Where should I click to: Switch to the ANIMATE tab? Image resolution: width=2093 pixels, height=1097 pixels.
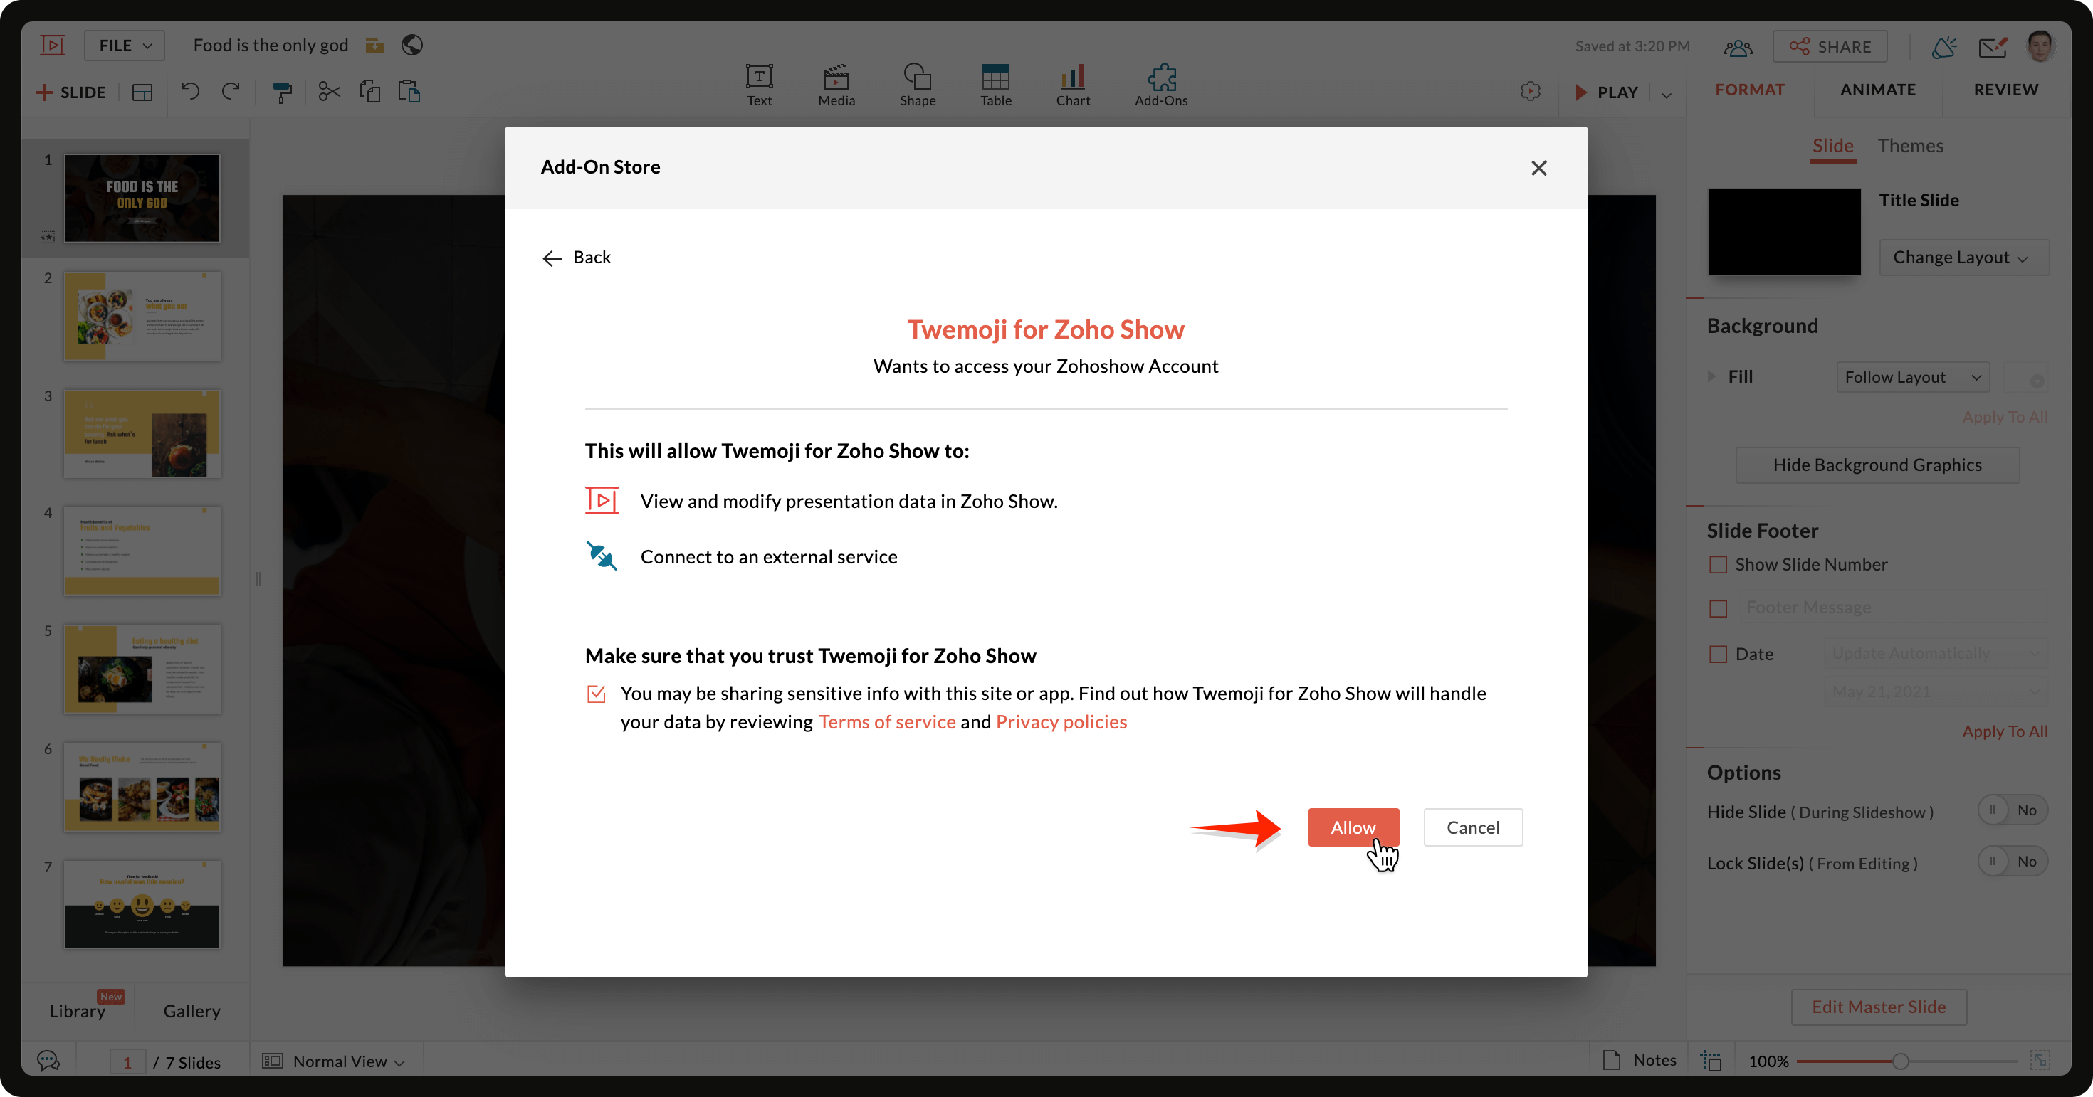(x=1878, y=90)
